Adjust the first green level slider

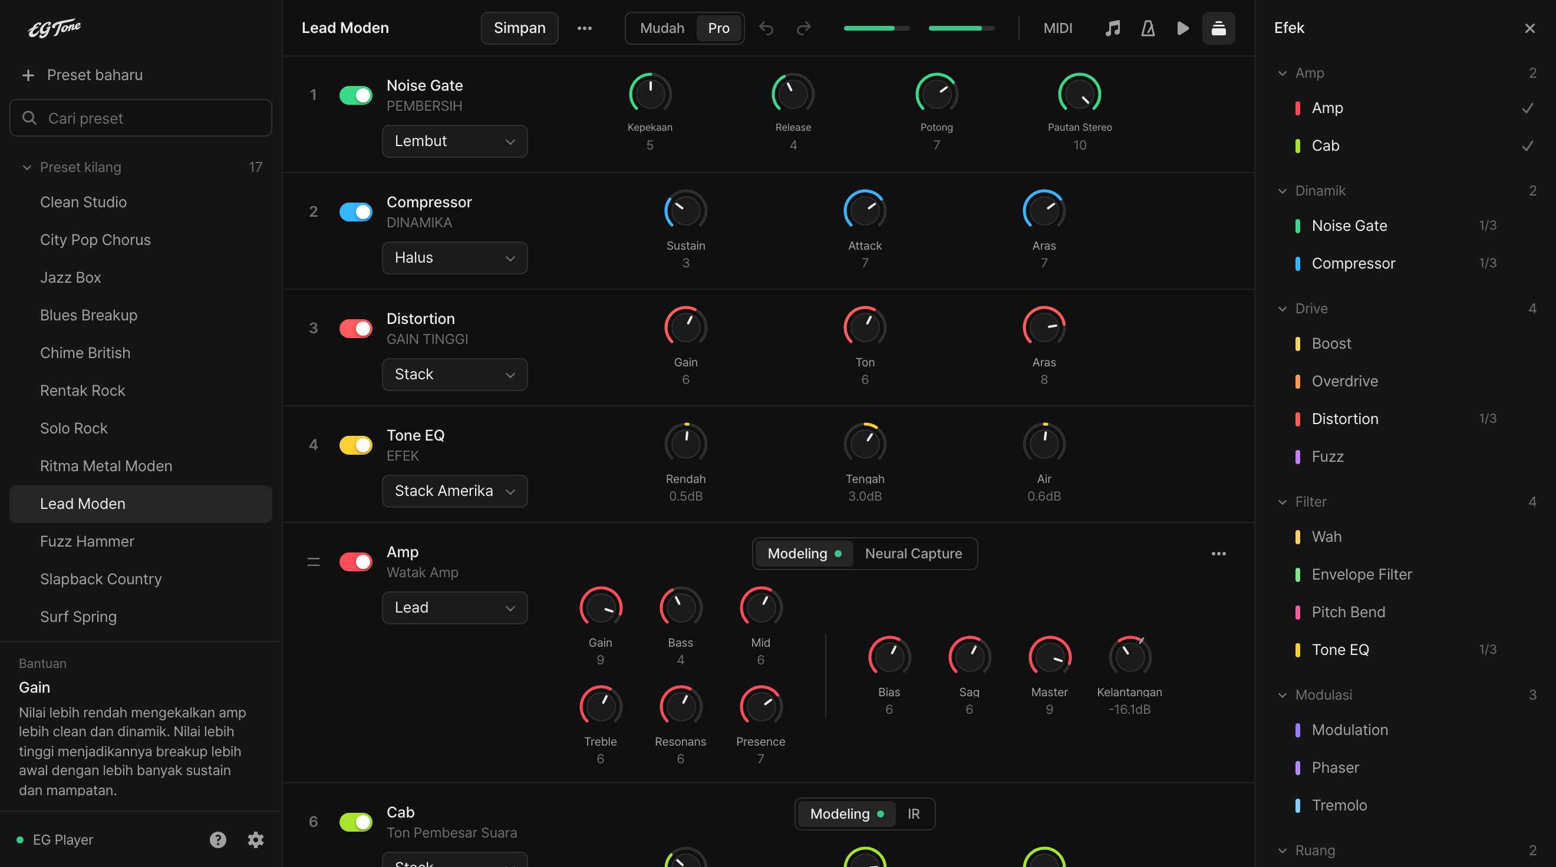point(876,28)
